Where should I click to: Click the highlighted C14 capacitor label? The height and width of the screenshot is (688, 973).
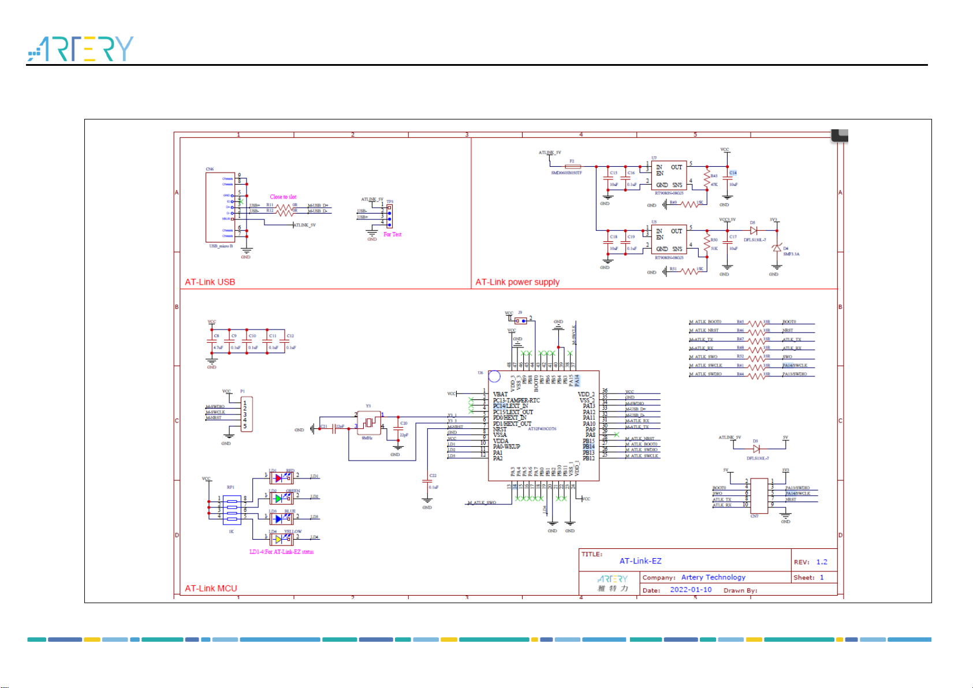coord(733,173)
